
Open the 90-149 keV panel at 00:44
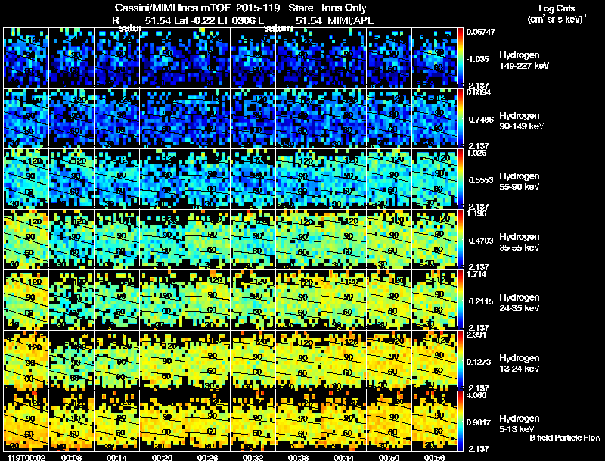click(344, 118)
